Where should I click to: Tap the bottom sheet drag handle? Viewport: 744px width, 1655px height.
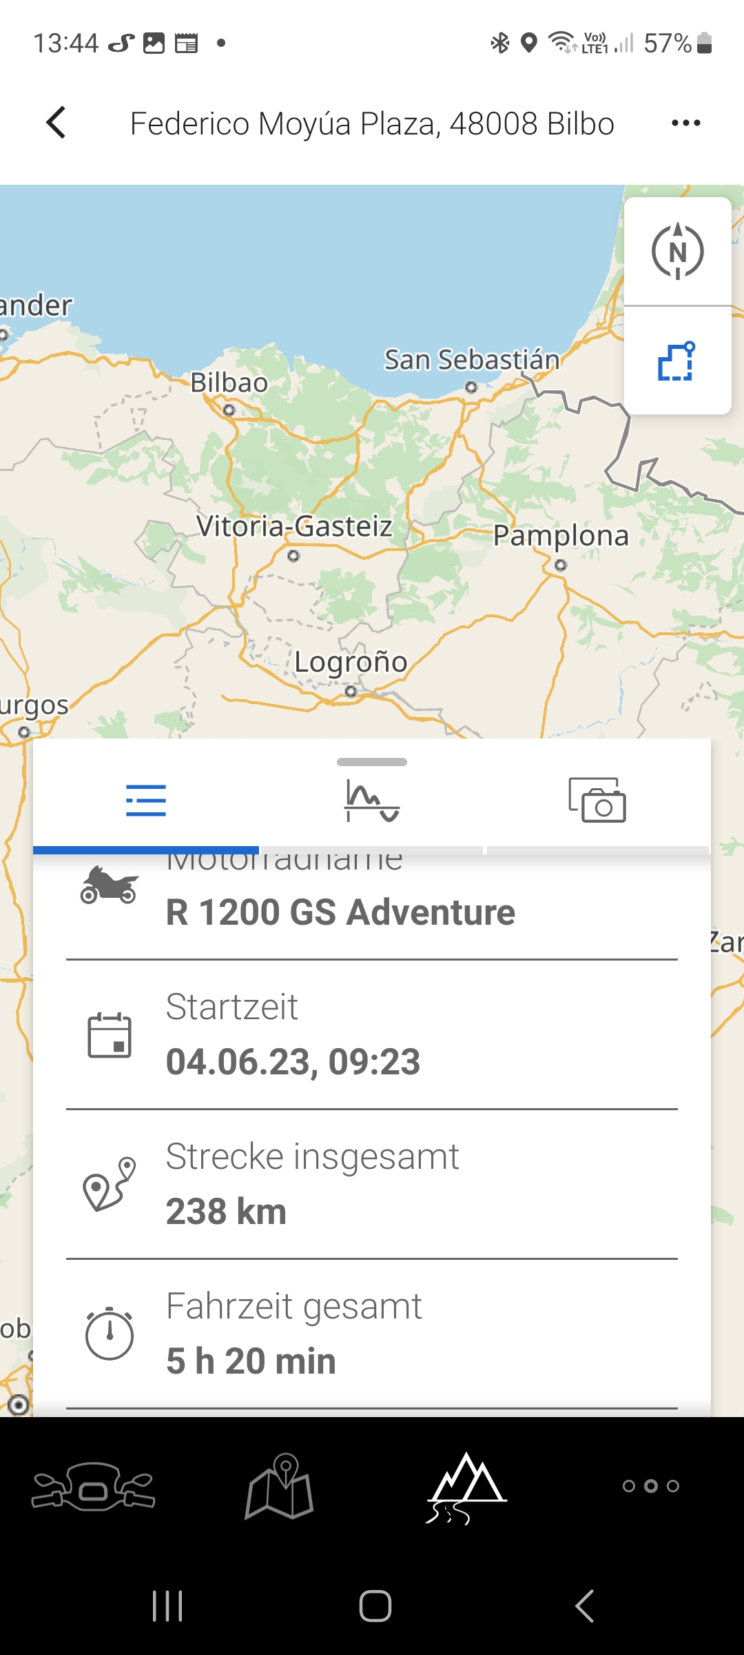pyautogui.click(x=372, y=762)
